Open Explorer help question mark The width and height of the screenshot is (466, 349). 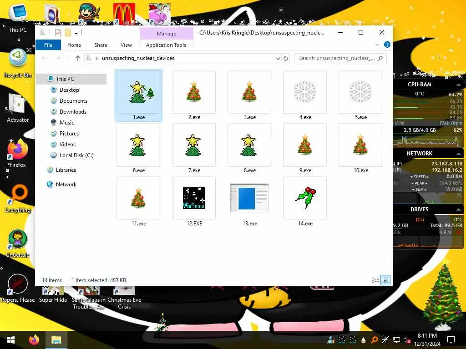pos(387,45)
